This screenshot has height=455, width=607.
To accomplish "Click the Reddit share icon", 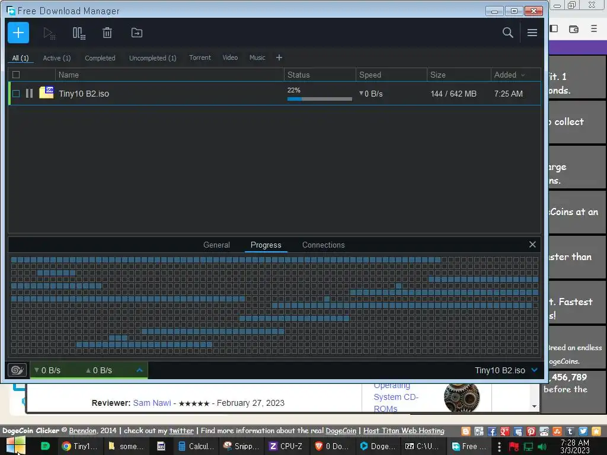I will coord(544,431).
